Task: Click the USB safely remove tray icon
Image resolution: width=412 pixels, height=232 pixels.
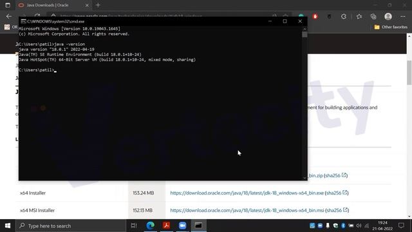Action: pyautogui.click(x=328, y=226)
